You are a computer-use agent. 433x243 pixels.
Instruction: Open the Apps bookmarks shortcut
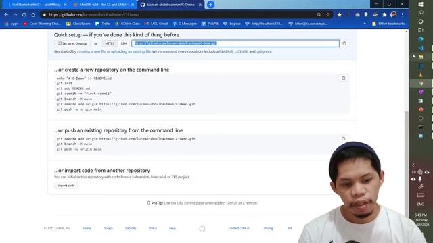point(12,24)
